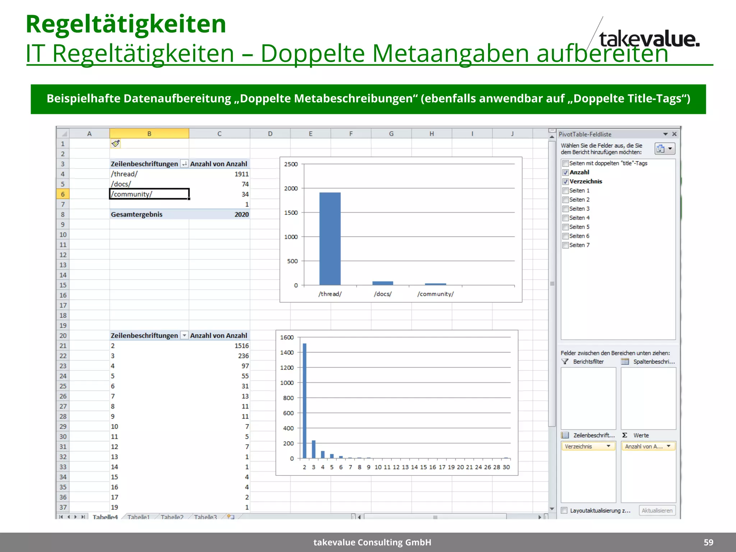Switch to the Tabelle4 sheet tab
The height and width of the screenshot is (552, 736).
pyautogui.click(x=105, y=517)
